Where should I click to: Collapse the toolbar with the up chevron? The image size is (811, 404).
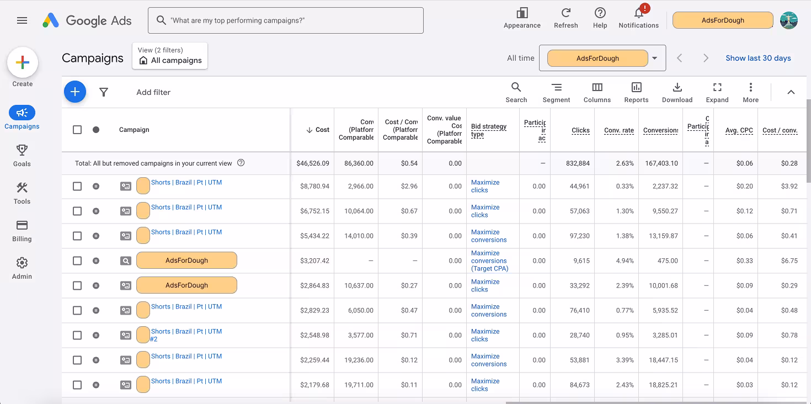click(x=791, y=92)
